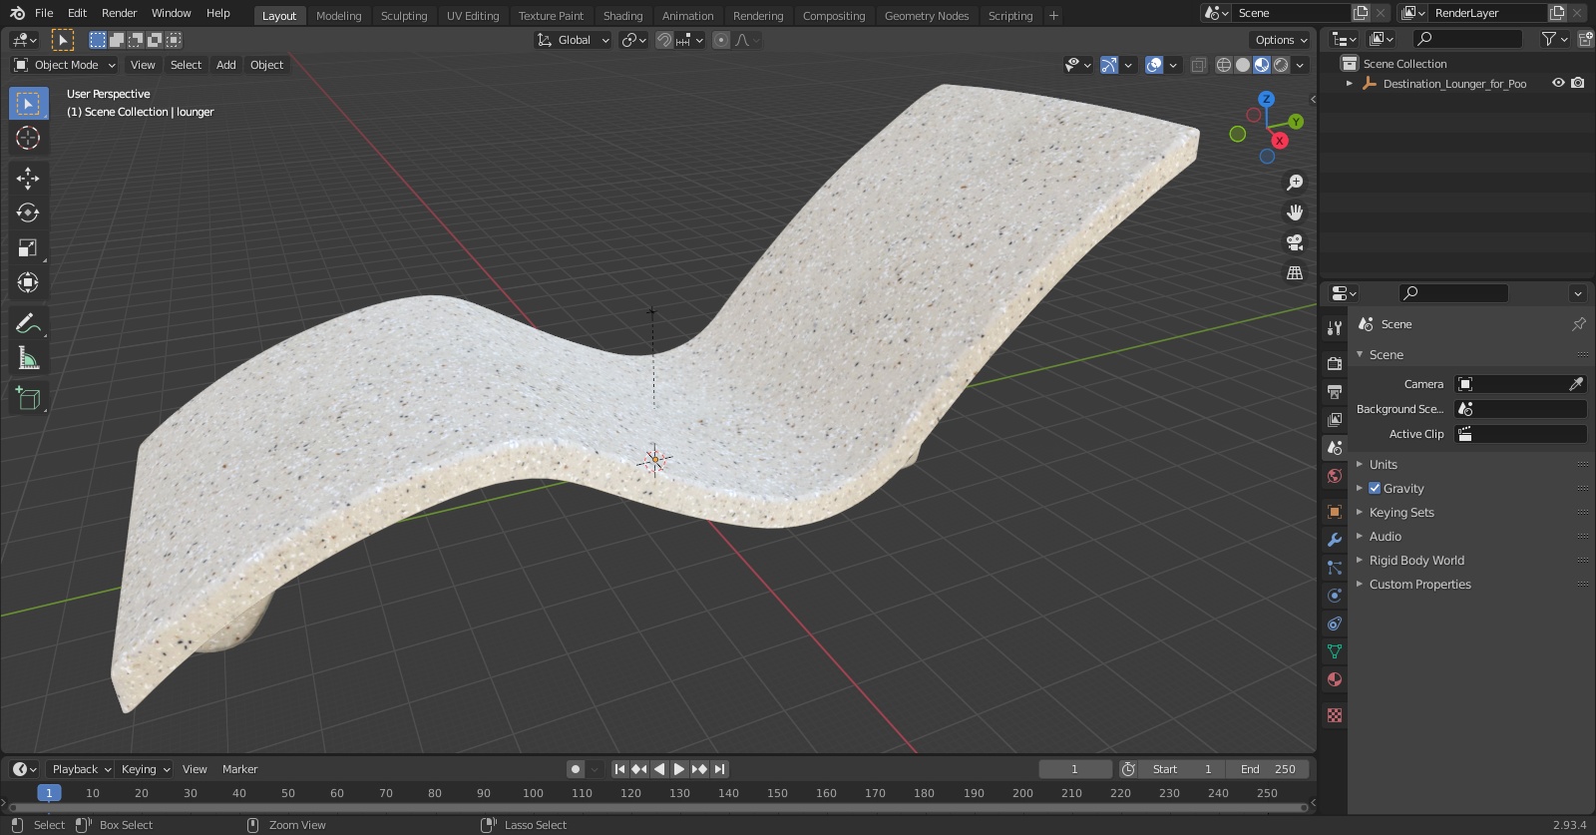
Task: Switch orthographic/perspective grid icon
Action: coord(1295,272)
